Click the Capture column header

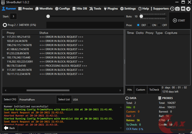(171, 33)
